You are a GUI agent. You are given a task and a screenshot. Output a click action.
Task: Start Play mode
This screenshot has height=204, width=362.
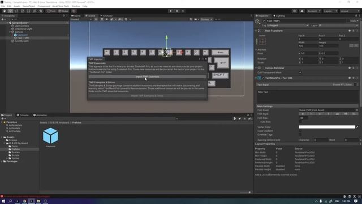170,11
